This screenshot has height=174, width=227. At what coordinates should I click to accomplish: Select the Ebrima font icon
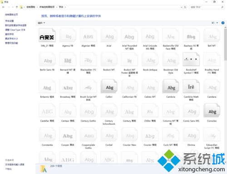[x=191, y=135]
